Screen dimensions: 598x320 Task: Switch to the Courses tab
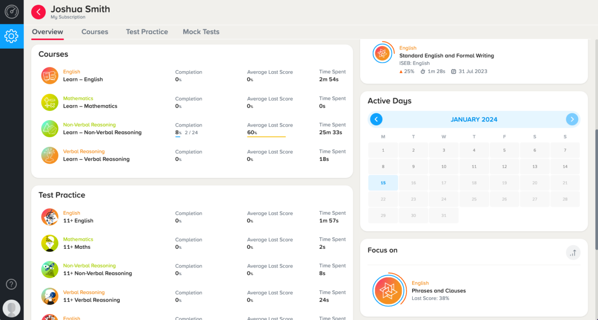click(94, 32)
